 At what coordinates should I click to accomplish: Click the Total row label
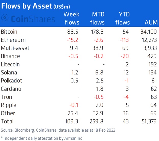point(7,121)
